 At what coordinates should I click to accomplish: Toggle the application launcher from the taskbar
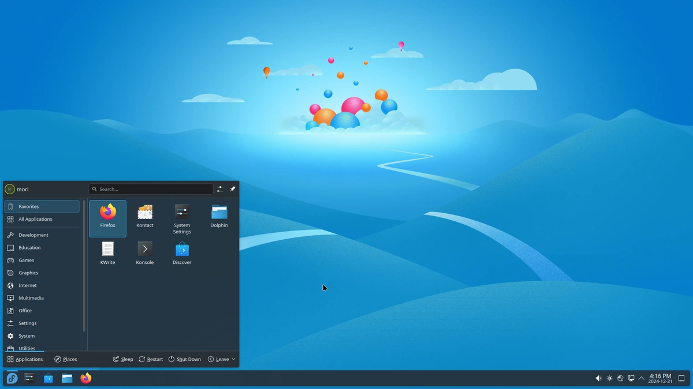[12, 378]
